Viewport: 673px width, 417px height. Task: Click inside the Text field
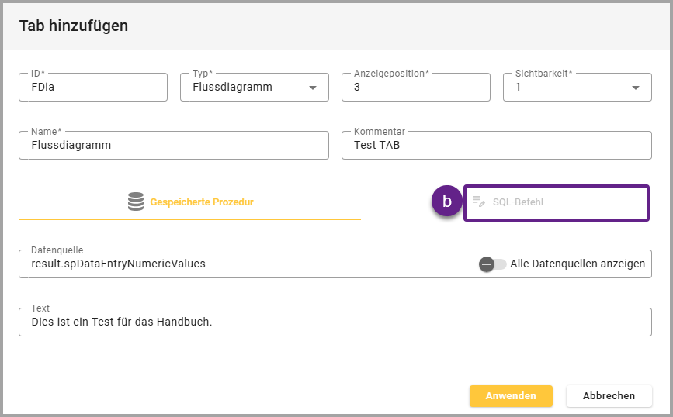335,321
